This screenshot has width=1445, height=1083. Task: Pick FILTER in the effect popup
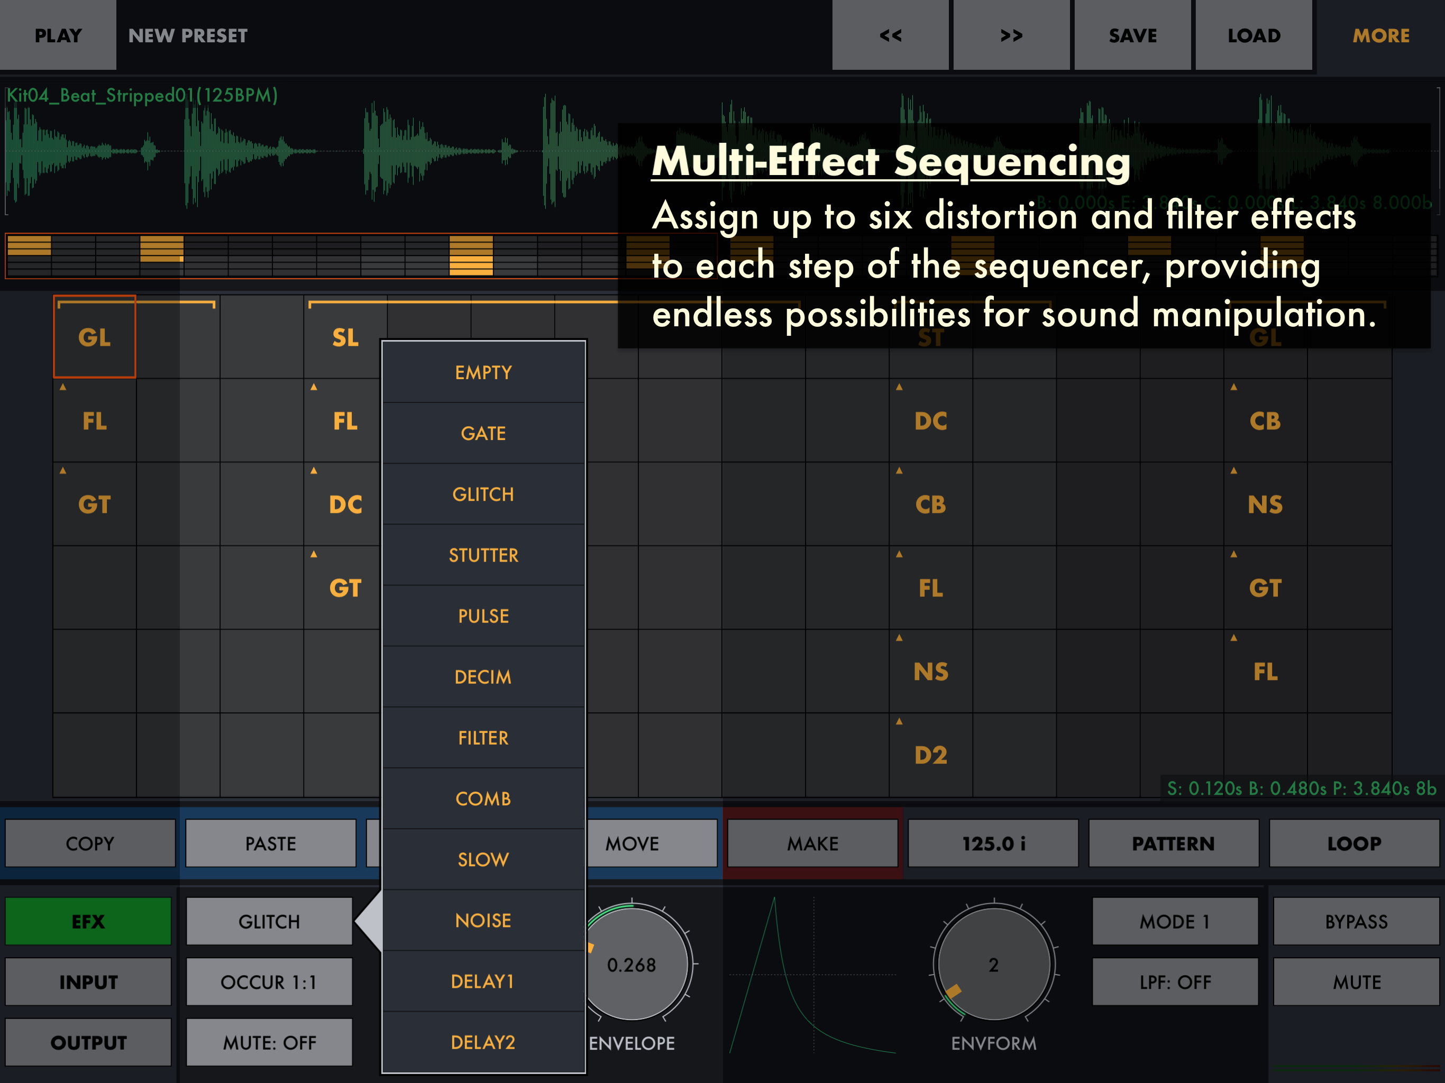(x=483, y=738)
